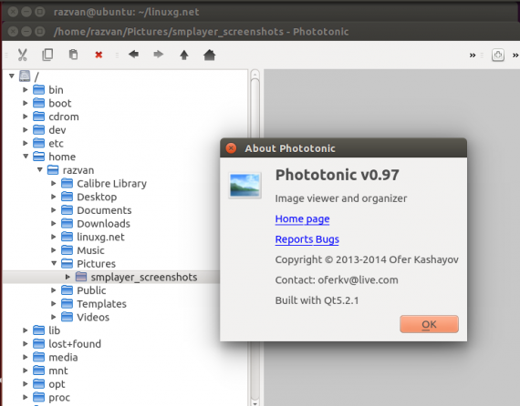
Task: Open the Home page link
Action: [x=302, y=219]
